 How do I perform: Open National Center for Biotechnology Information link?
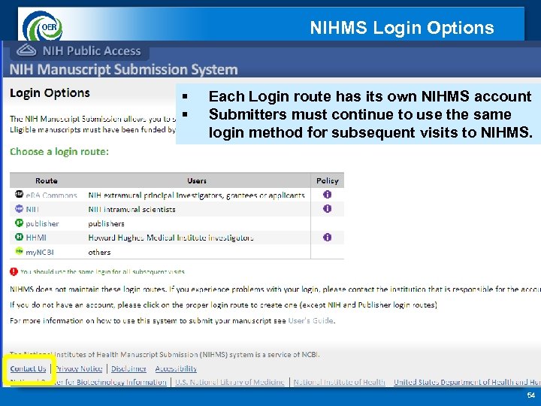89,382
